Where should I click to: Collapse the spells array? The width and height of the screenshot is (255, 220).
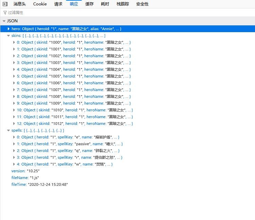click(8, 130)
